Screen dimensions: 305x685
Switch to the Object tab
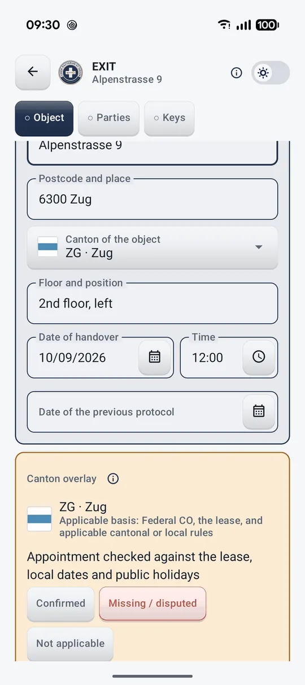coord(44,118)
